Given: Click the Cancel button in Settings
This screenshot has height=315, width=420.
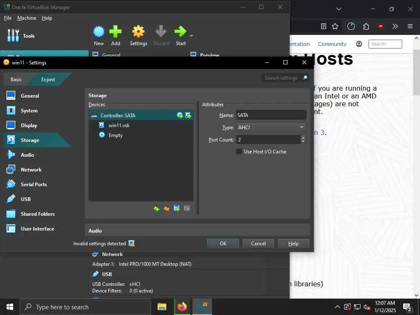Looking at the screenshot, I should tap(258, 244).
